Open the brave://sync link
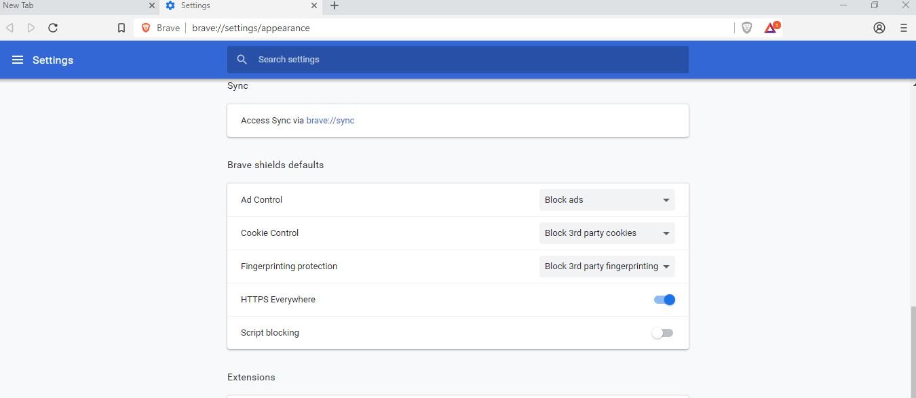Viewport: 916px width, 398px height. pos(330,121)
